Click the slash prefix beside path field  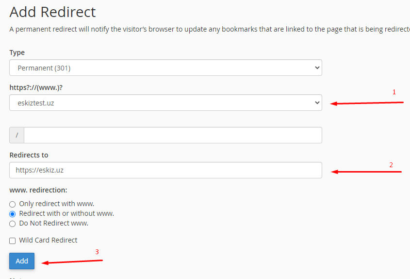click(x=17, y=135)
